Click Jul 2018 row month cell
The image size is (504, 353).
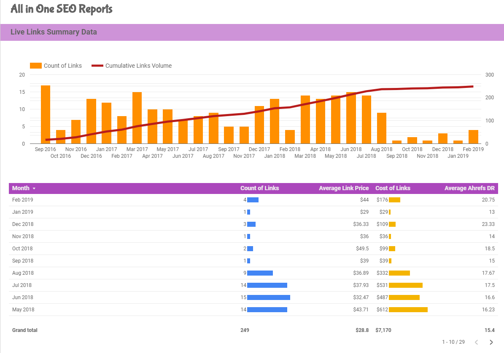[22, 285]
